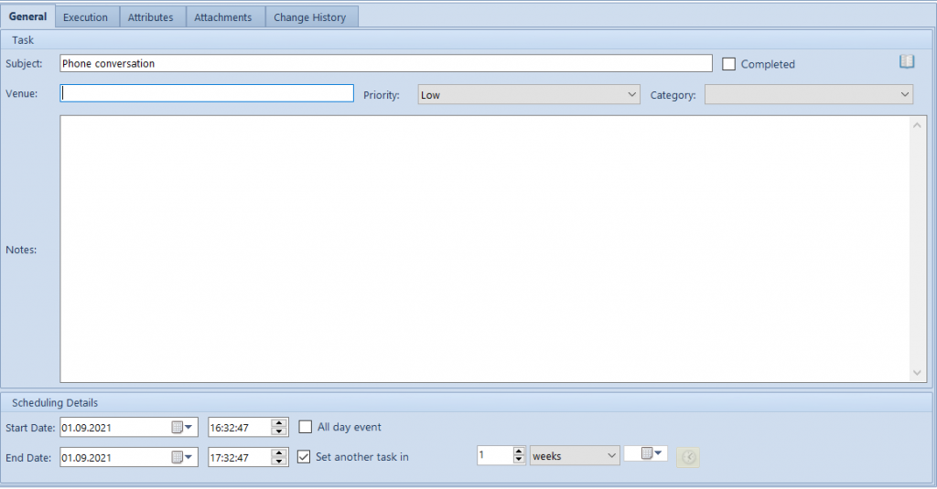Image resolution: width=937 pixels, height=489 pixels.
Task: Uncheck Set another task in checkbox
Action: tap(304, 457)
